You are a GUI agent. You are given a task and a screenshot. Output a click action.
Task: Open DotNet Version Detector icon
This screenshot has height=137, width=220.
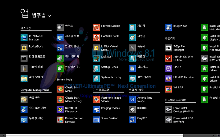pyautogui.click(x=60, y=120)
